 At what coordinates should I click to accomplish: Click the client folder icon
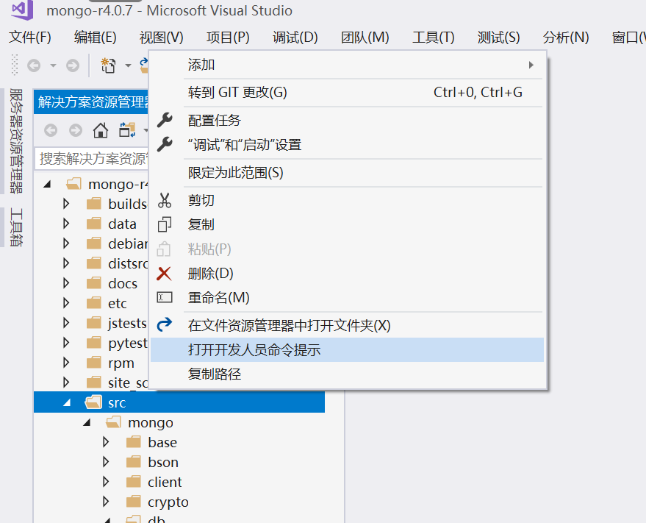pyautogui.click(x=134, y=482)
